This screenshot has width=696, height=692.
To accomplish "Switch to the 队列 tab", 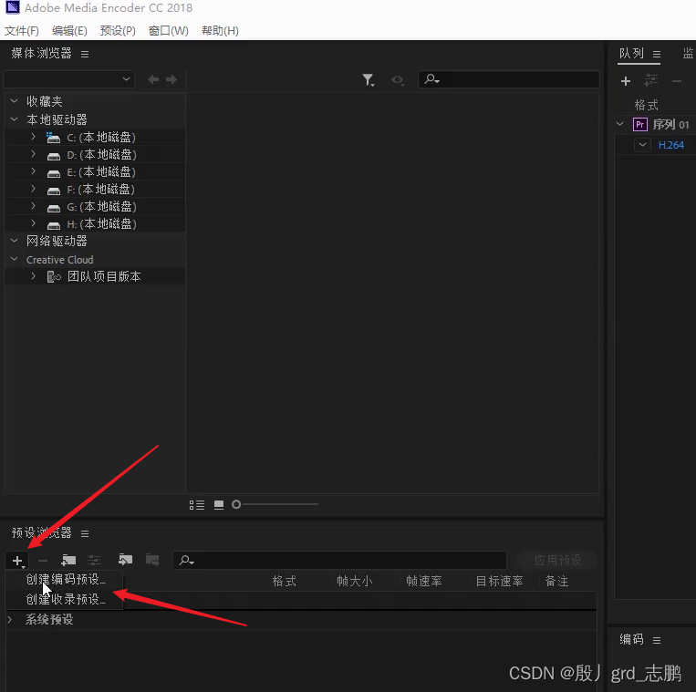I will 631,54.
